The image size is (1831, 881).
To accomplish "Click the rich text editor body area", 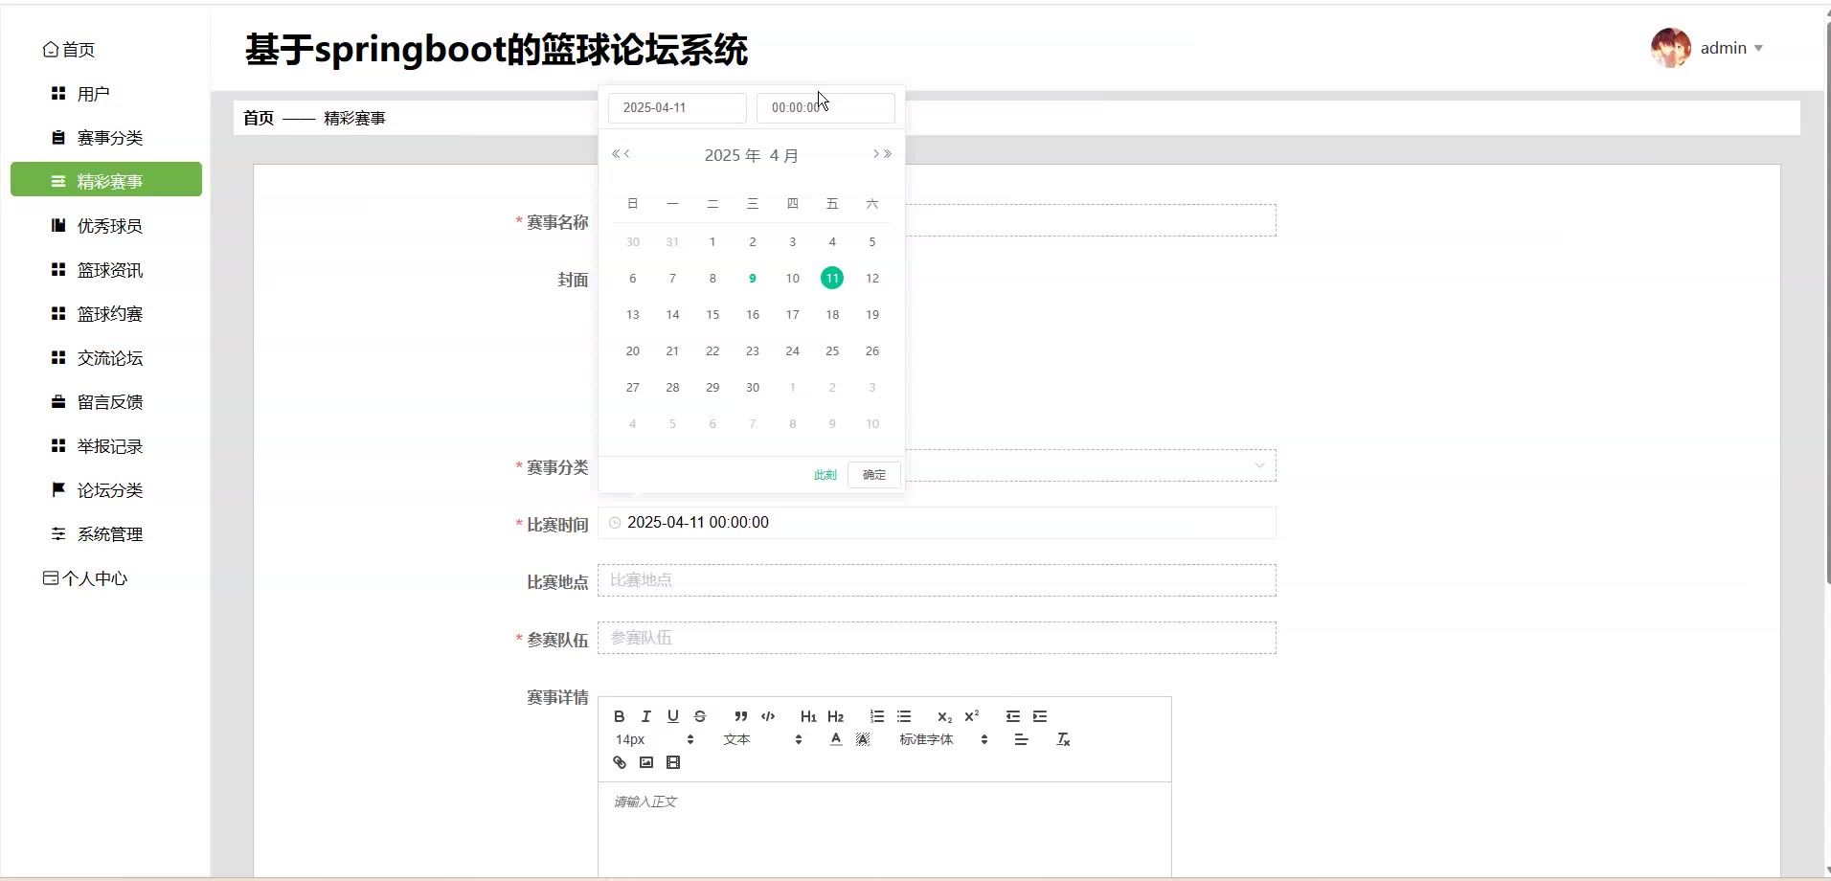I will (885, 829).
